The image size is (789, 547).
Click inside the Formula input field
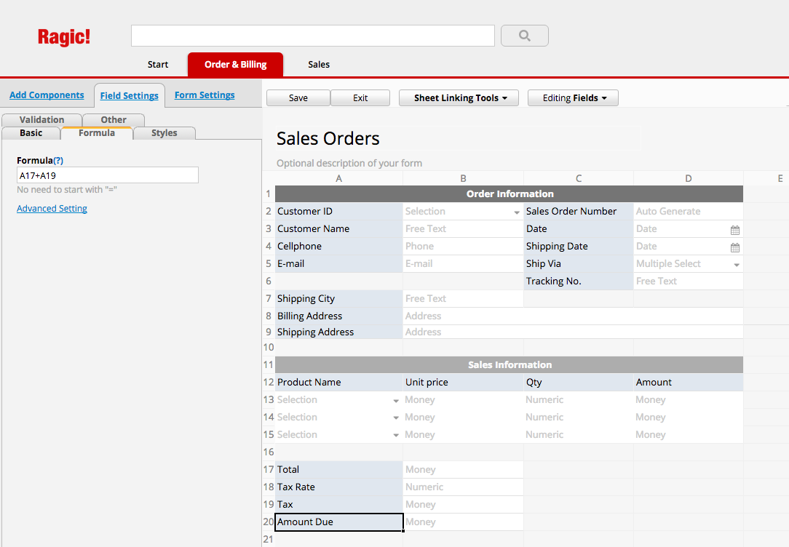[x=107, y=175]
